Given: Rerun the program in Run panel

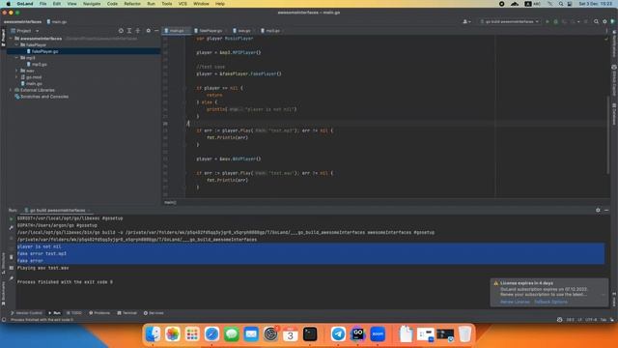Looking at the screenshot, I should pyautogui.click(x=11, y=218).
